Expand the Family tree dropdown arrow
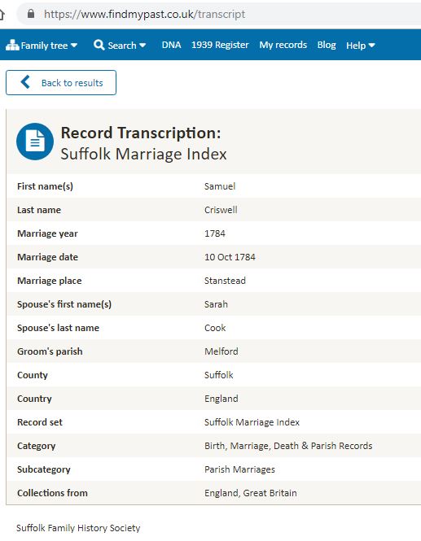The image size is (421, 541). point(74,46)
